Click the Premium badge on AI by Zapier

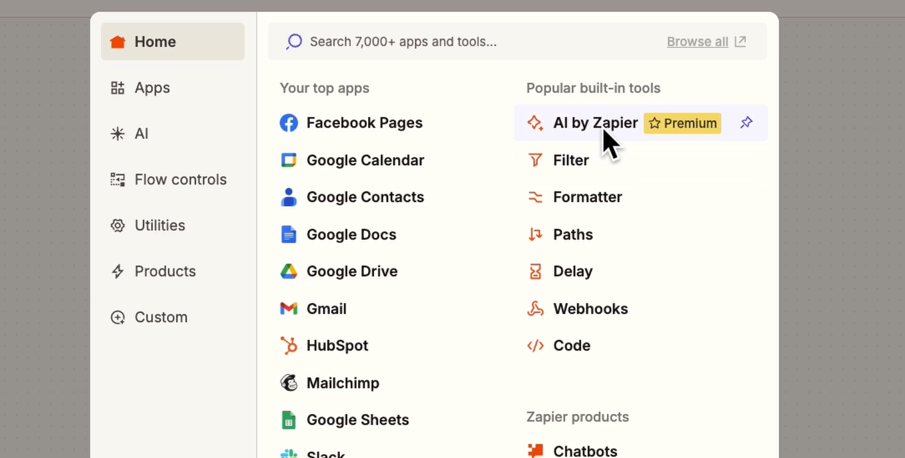click(x=683, y=124)
